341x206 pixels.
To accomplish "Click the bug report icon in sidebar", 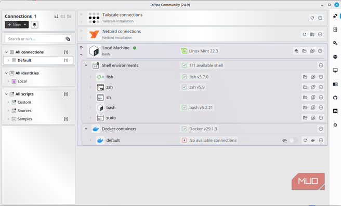I will pos(335,125).
